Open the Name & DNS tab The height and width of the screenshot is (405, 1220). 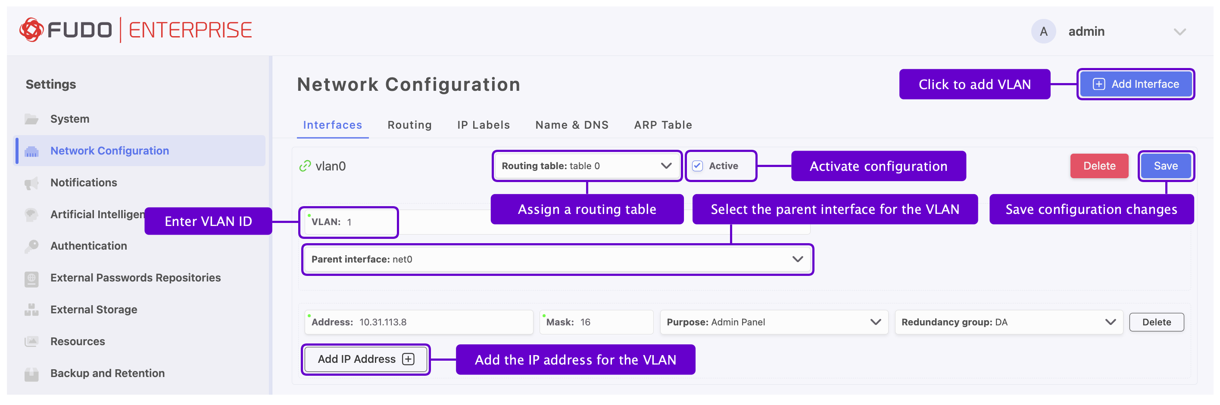coord(571,125)
